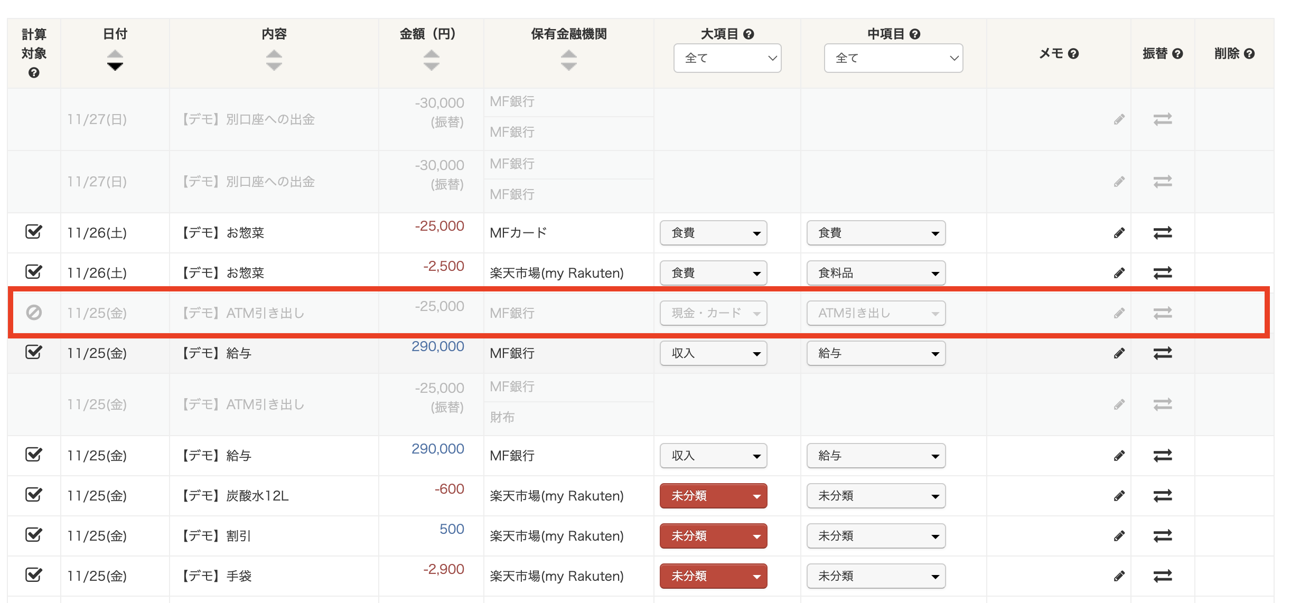Open 大項目 header filter dropdown 全て
This screenshot has width=1291, height=603.
point(727,58)
